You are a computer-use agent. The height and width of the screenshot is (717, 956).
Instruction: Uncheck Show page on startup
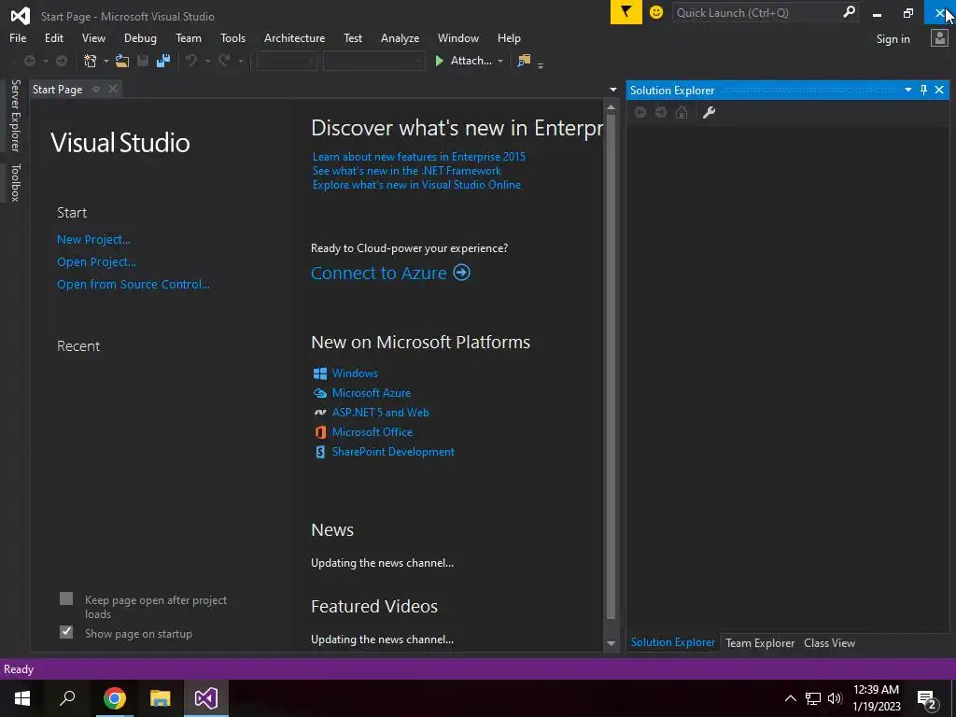pos(66,632)
